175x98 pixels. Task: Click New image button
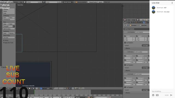pyautogui.click(x=142, y=20)
